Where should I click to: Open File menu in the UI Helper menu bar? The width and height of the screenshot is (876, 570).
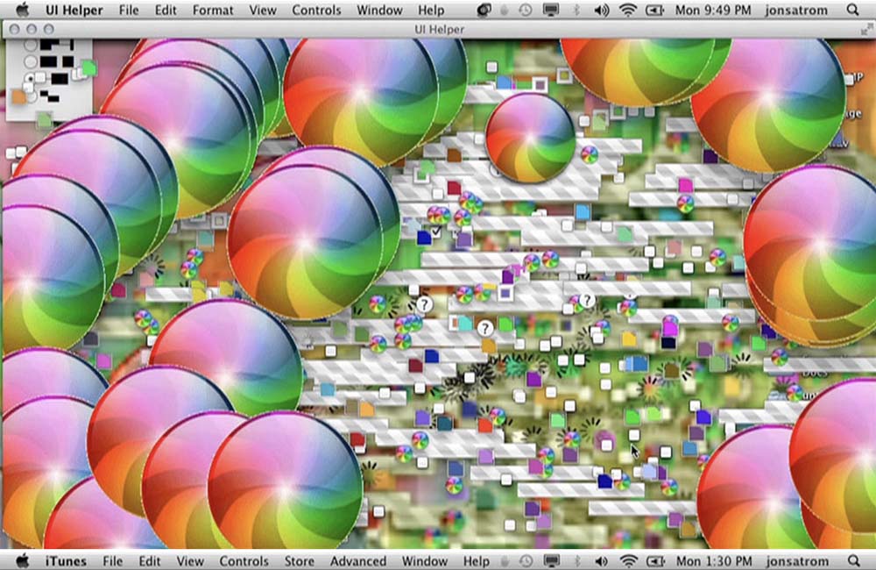(x=129, y=10)
